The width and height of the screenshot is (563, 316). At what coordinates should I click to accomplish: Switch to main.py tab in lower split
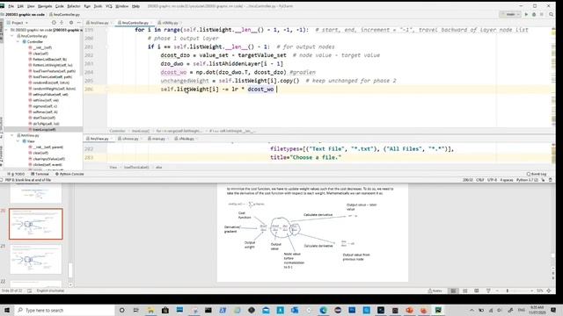[x=157, y=139]
